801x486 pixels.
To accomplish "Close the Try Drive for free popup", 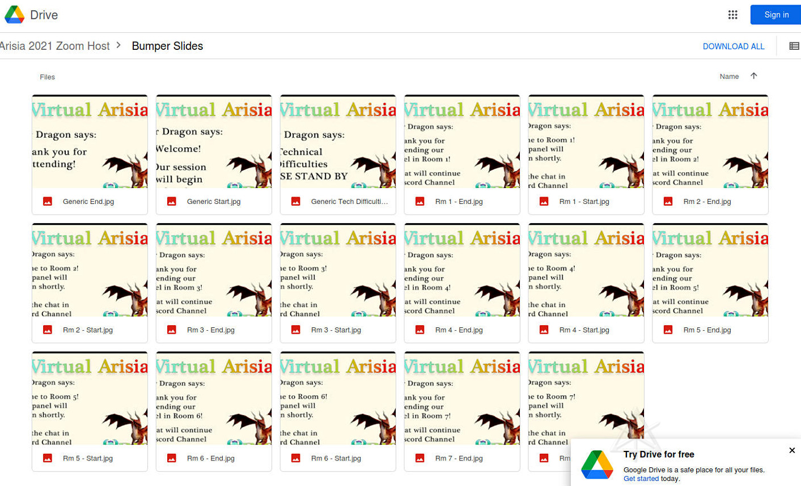I will (792, 450).
